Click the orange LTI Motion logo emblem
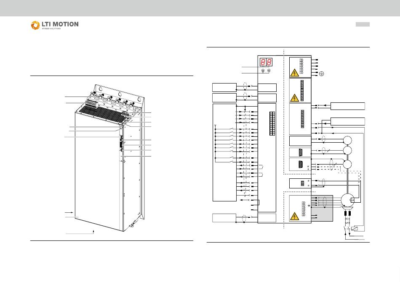 tap(35, 25)
